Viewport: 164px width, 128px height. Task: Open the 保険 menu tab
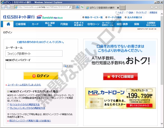point(137,24)
